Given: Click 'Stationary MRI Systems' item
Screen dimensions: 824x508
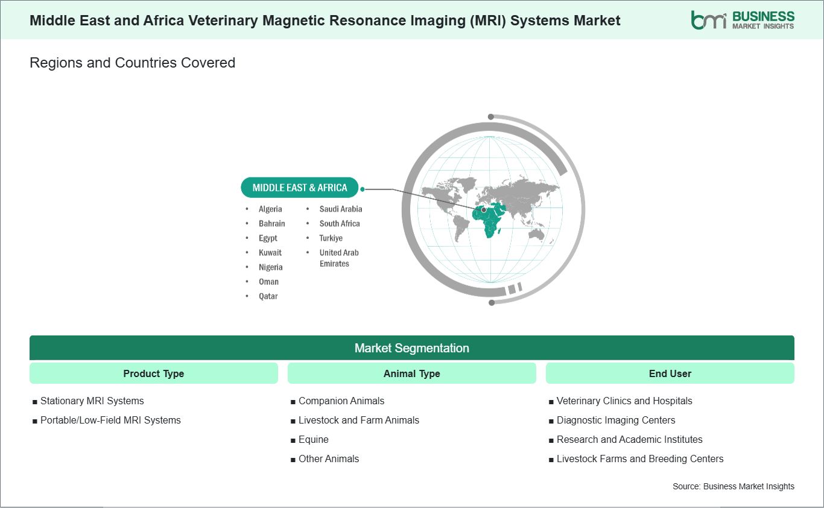Looking at the screenshot, I should 92,401.
